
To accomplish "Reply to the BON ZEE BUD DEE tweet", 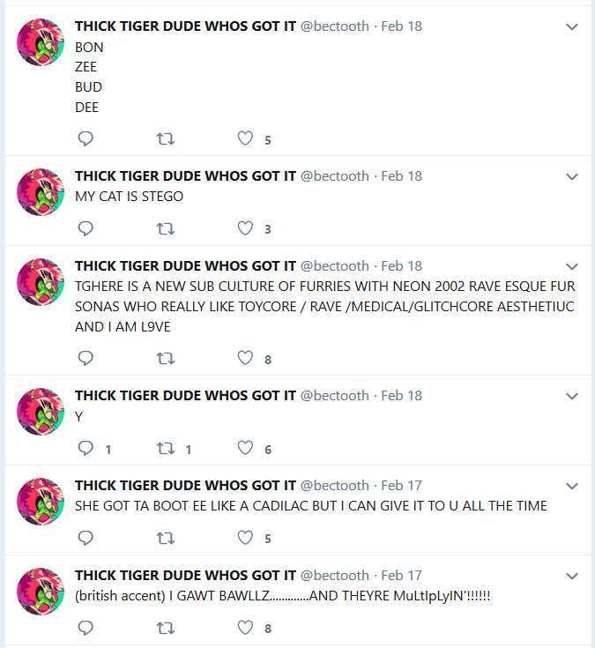I will pos(86,138).
